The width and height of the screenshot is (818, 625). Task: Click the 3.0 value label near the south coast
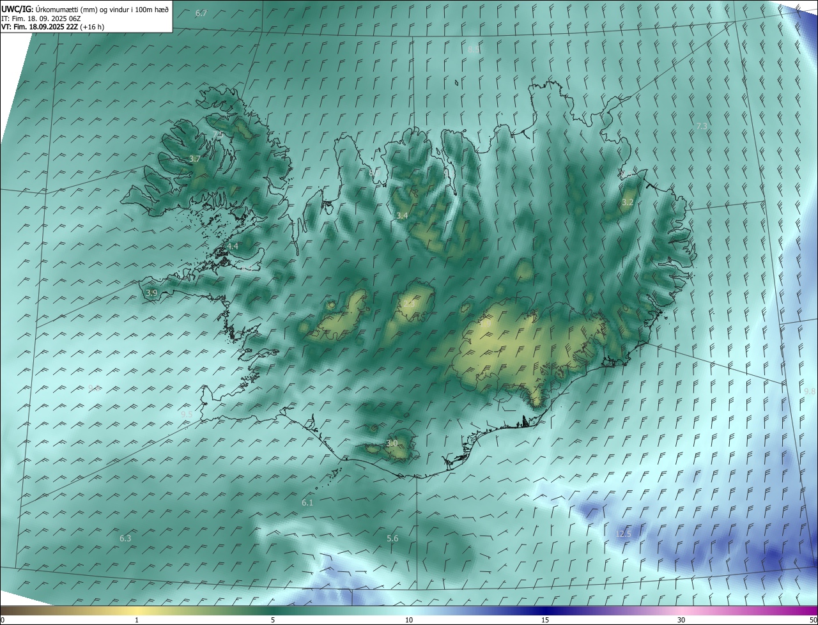392,443
